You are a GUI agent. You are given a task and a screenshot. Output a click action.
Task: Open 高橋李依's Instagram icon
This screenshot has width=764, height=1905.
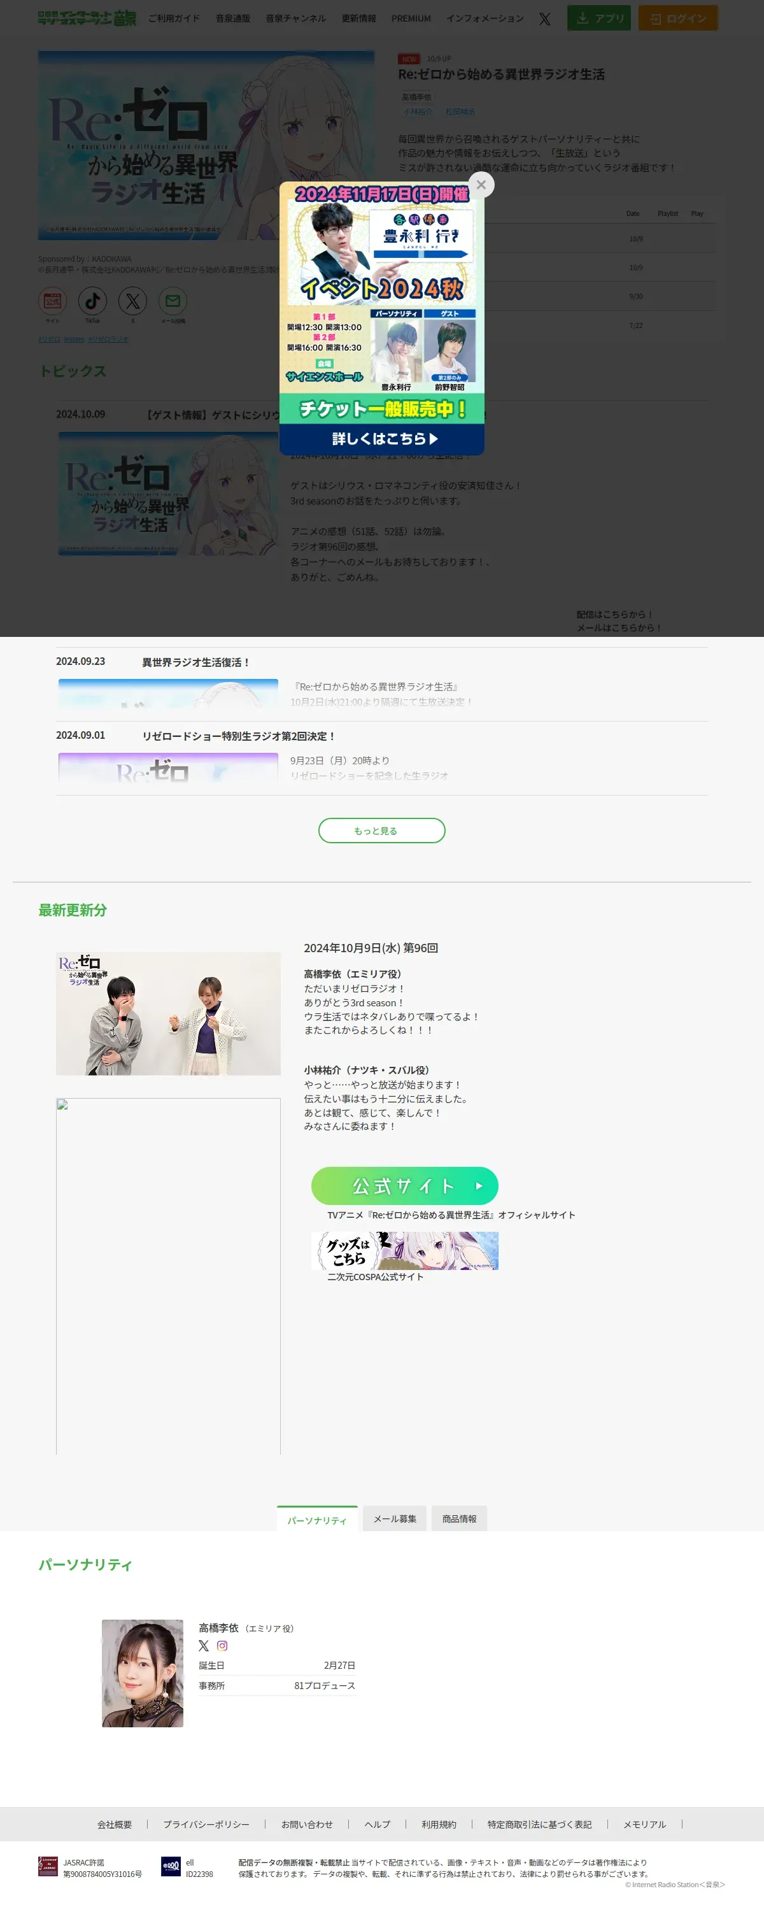(x=222, y=1645)
